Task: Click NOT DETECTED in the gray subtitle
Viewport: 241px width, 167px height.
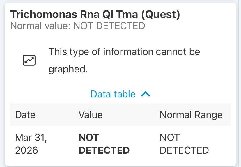Action: (109, 26)
